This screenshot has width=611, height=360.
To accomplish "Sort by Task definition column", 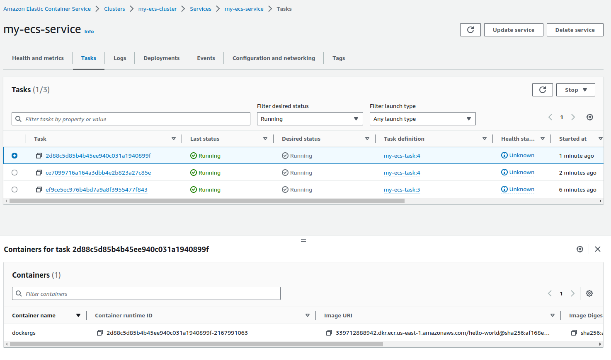I will pos(485,139).
